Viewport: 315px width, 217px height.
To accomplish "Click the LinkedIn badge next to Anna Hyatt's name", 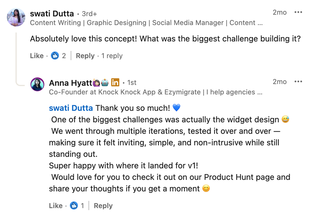I will pyautogui.click(x=115, y=82).
